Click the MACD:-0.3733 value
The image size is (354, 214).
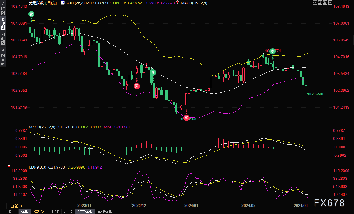[117, 127]
